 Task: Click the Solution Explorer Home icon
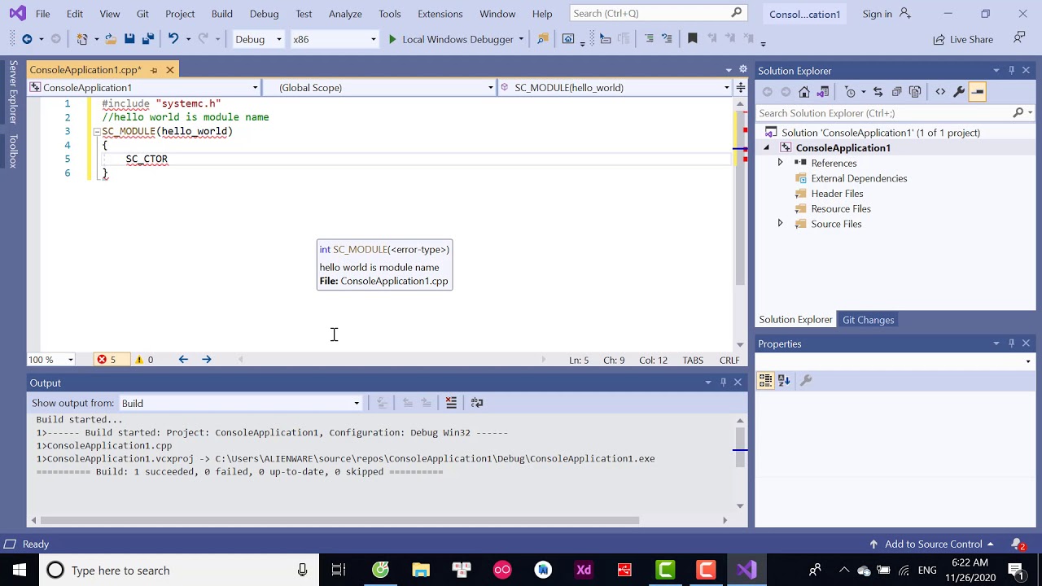point(804,92)
